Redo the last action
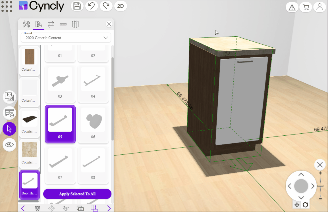The width and height of the screenshot is (328, 212). coord(106,6)
